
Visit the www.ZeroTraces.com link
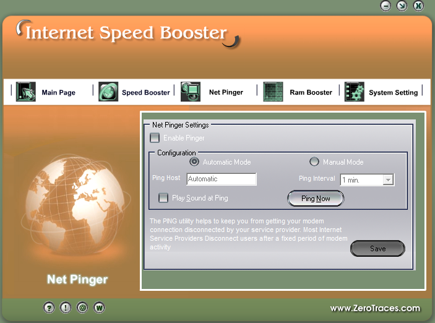[x=375, y=308]
